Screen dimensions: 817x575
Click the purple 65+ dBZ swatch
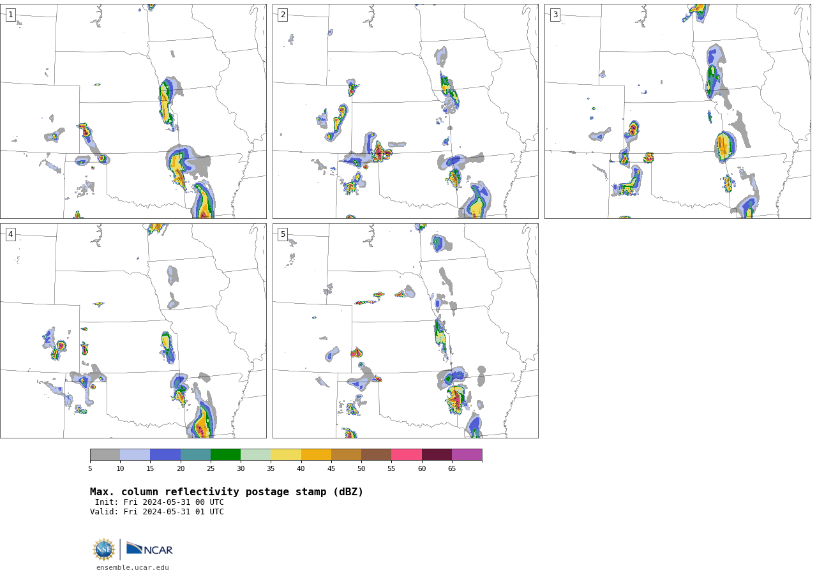[x=467, y=454]
